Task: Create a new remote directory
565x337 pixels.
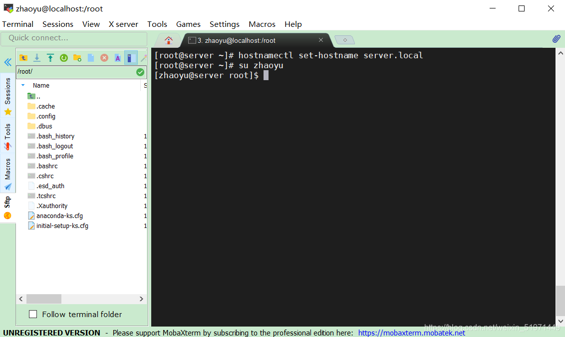Action: tap(77, 58)
